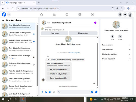This screenshot has height=102, width=136.
Task: Open a new browser tab
Action: (x=39, y=3)
